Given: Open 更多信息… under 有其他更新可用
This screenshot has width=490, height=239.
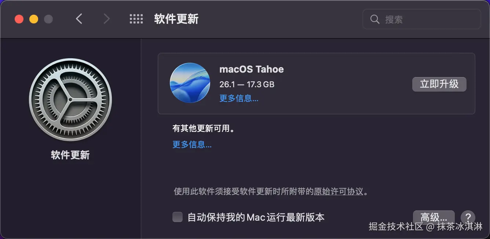Looking at the screenshot, I should tap(192, 144).
